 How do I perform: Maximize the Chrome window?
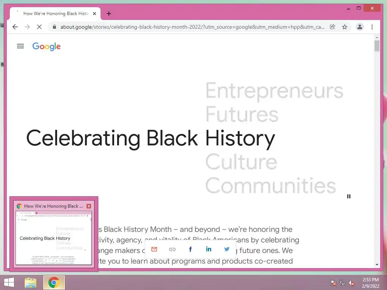point(359,8)
